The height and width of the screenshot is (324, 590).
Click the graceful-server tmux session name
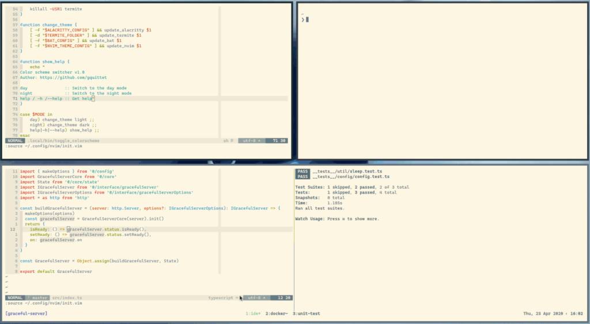(x=26, y=314)
